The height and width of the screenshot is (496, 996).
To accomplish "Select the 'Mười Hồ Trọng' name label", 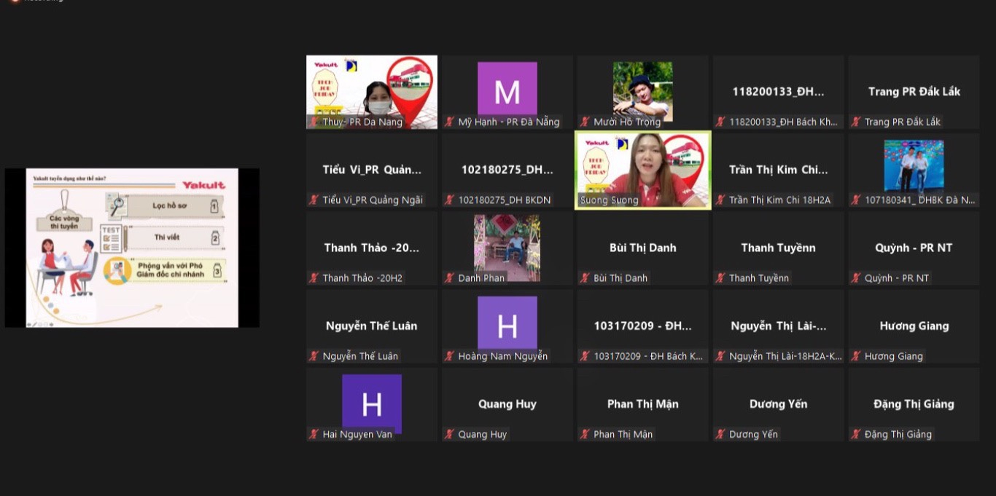I will click(x=627, y=122).
